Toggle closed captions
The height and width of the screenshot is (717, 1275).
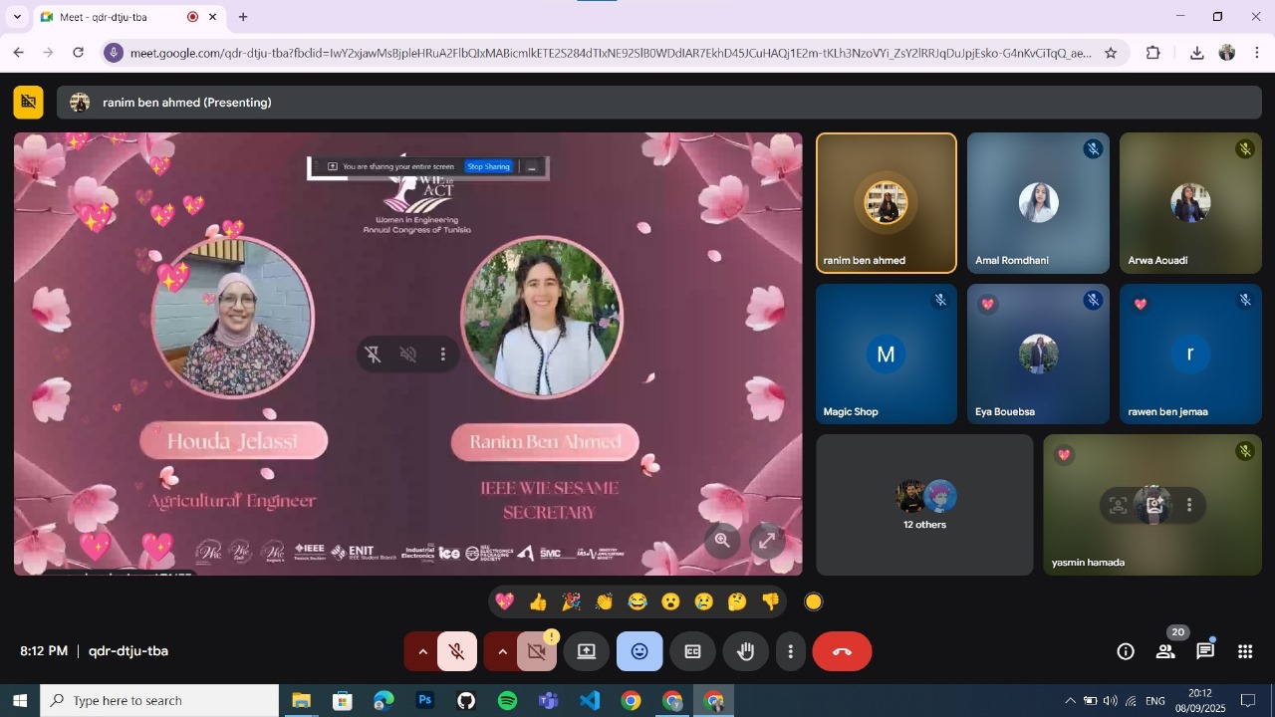point(692,651)
